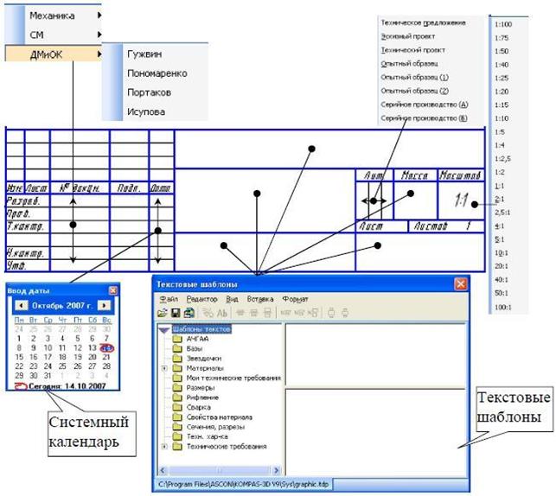The height and width of the screenshot is (496, 556).
Task: Open the Редактор menu
Action: [x=201, y=299]
